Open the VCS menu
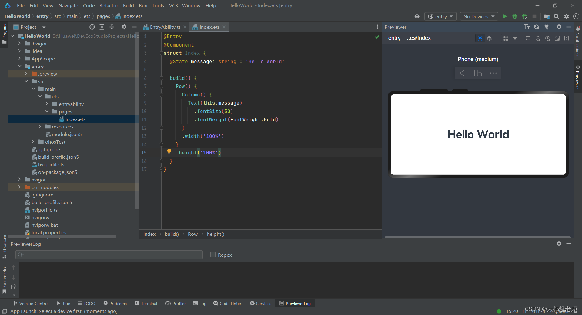The height and width of the screenshot is (315, 582). pyautogui.click(x=173, y=5)
